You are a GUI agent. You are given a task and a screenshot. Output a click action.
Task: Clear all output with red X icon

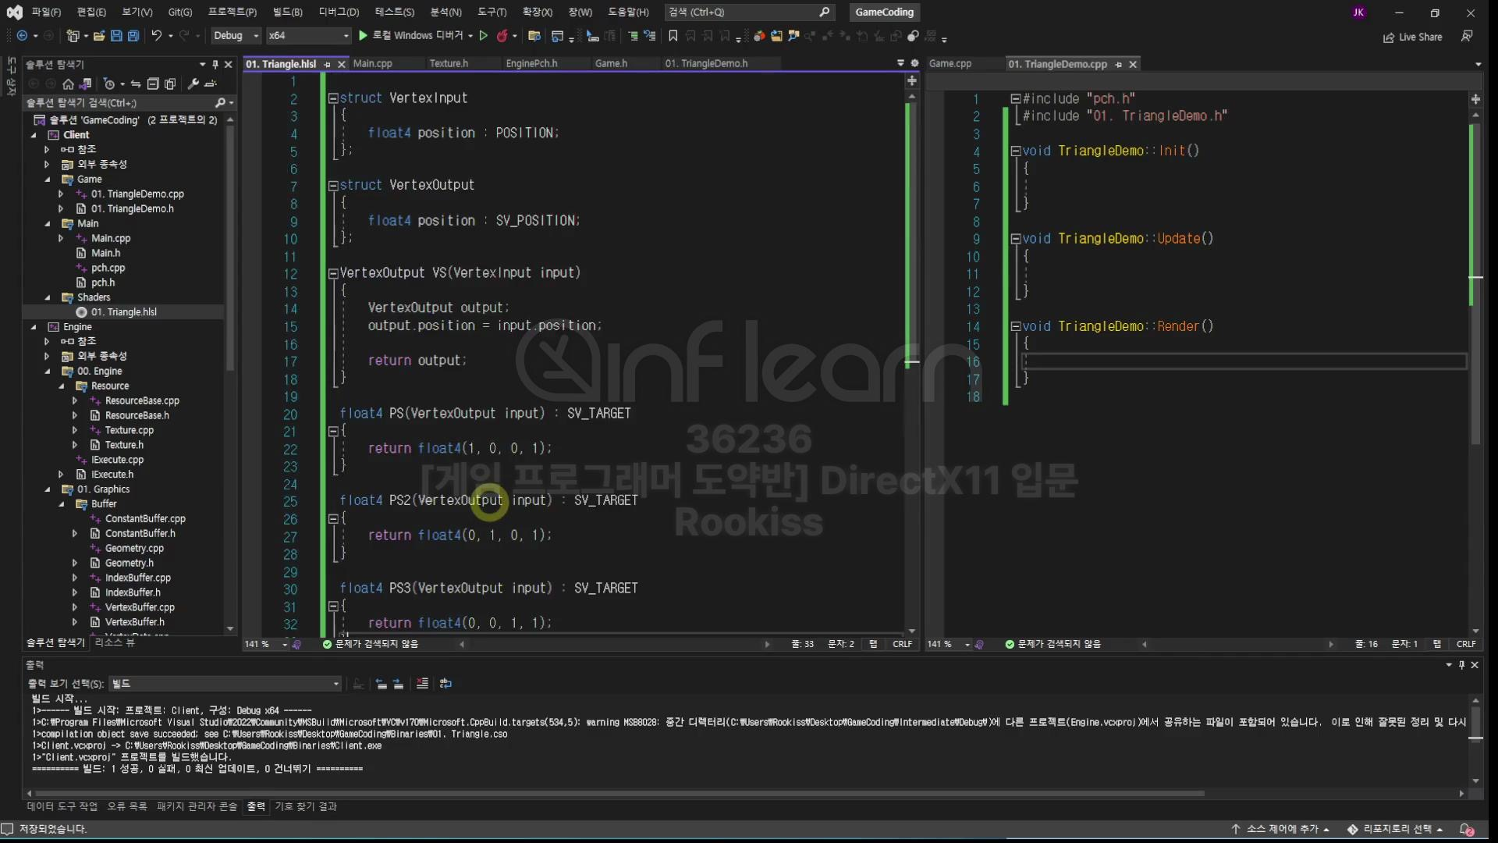(x=422, y=684)
